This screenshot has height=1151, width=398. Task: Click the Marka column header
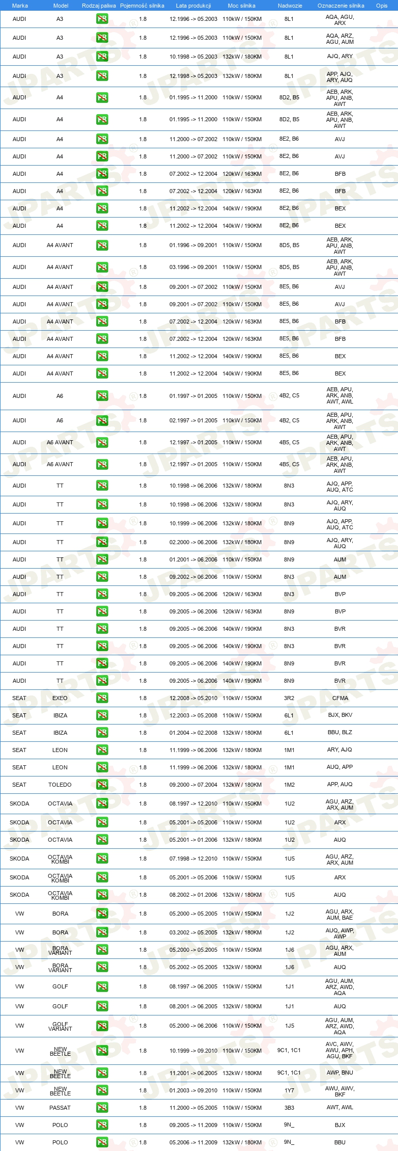(20, 6)
